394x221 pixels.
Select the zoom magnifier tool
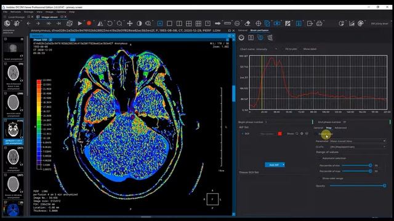(x=119, y=23)
